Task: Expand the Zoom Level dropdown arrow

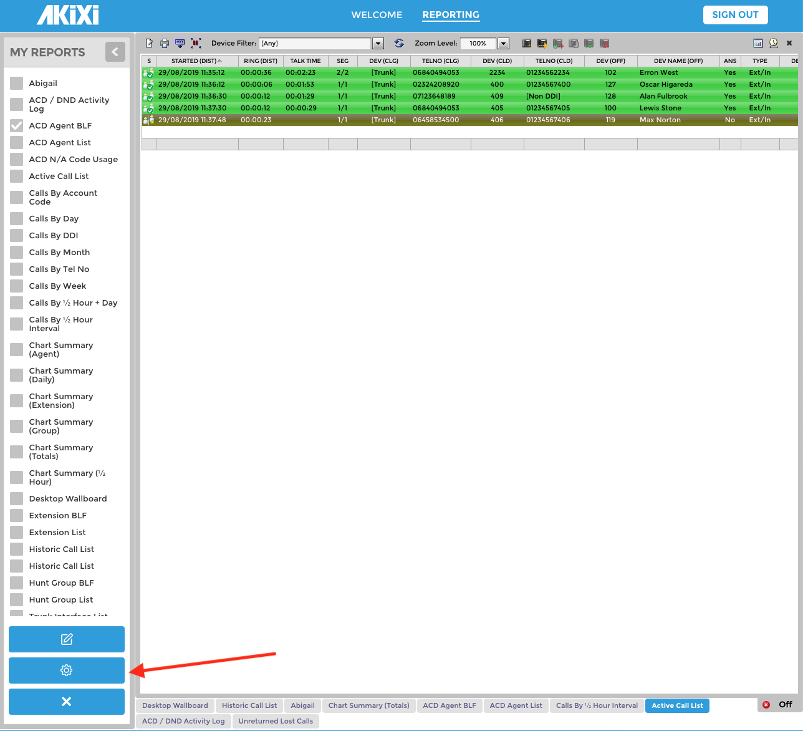Action: click(504, 44)
